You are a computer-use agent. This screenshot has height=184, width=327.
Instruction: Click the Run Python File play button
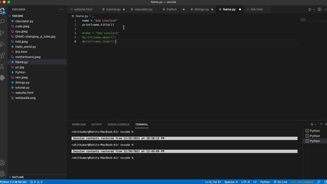coord(310,9)
